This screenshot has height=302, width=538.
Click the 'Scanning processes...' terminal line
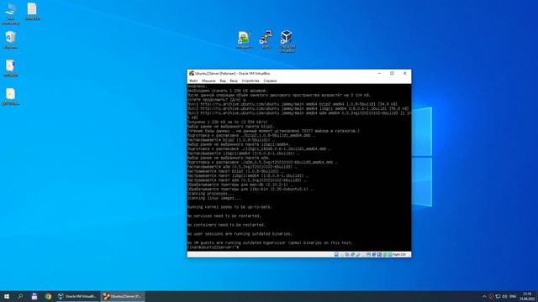[210, 194]
